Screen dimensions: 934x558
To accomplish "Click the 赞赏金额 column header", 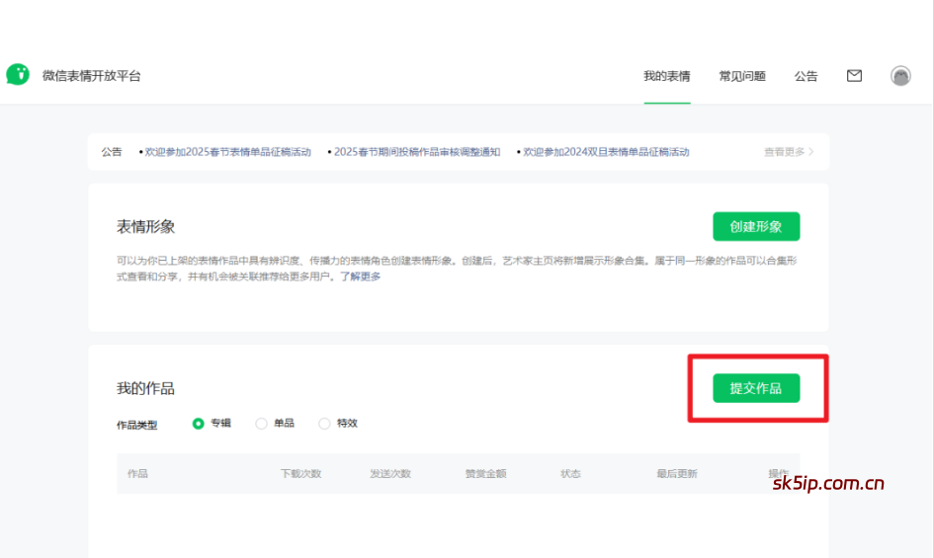I will tap(485, 473).
